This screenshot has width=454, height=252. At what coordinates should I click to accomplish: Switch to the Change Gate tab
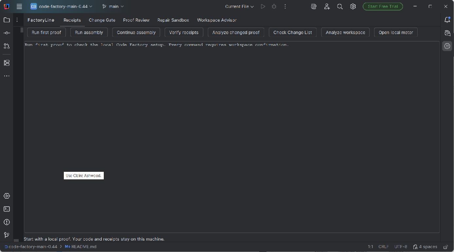[x=102, y=20]
